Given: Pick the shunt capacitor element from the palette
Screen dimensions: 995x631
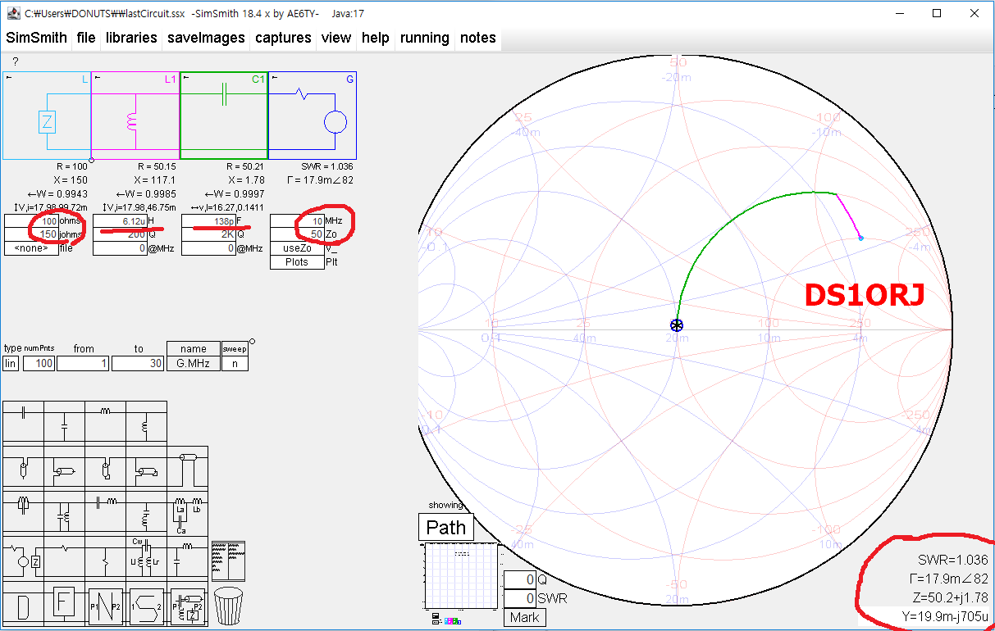Looking at the screenshot, I should (x=65, y=421).
